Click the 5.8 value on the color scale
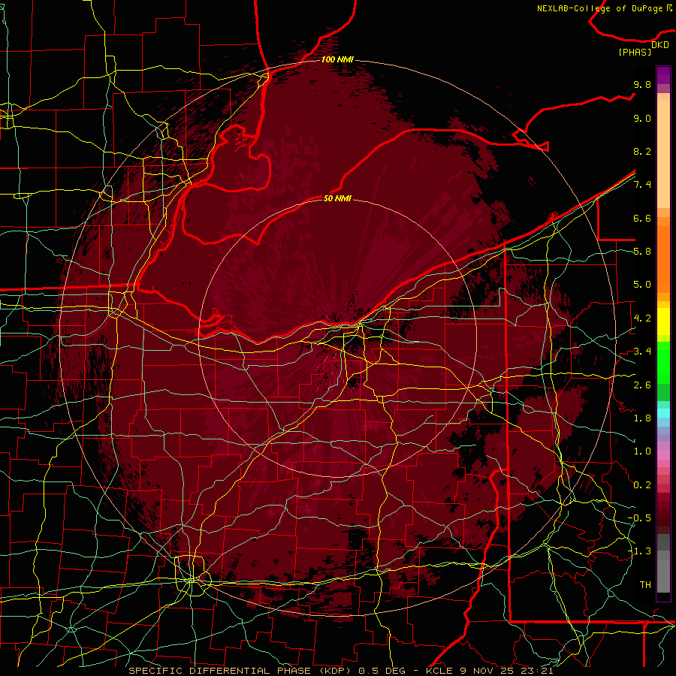676x676 pixels. click(x=642, y=252)
